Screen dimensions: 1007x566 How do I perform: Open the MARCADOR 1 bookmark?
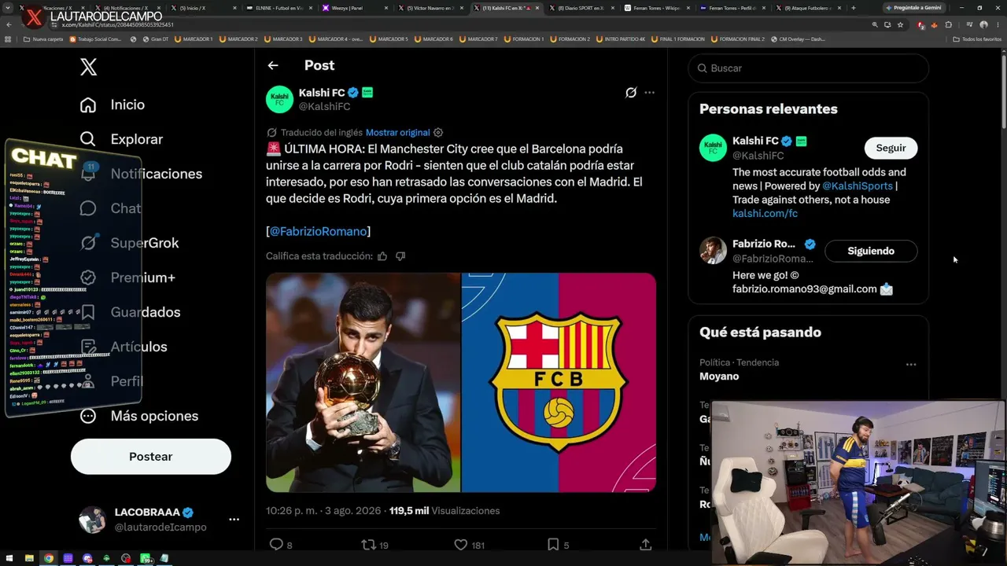click(193, 39)
